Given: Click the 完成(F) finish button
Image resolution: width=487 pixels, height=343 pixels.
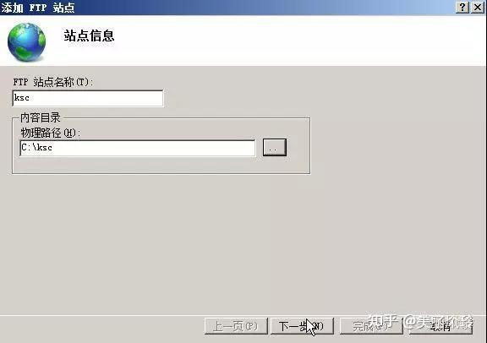Looking at the screenshot, I should (371, 326).
